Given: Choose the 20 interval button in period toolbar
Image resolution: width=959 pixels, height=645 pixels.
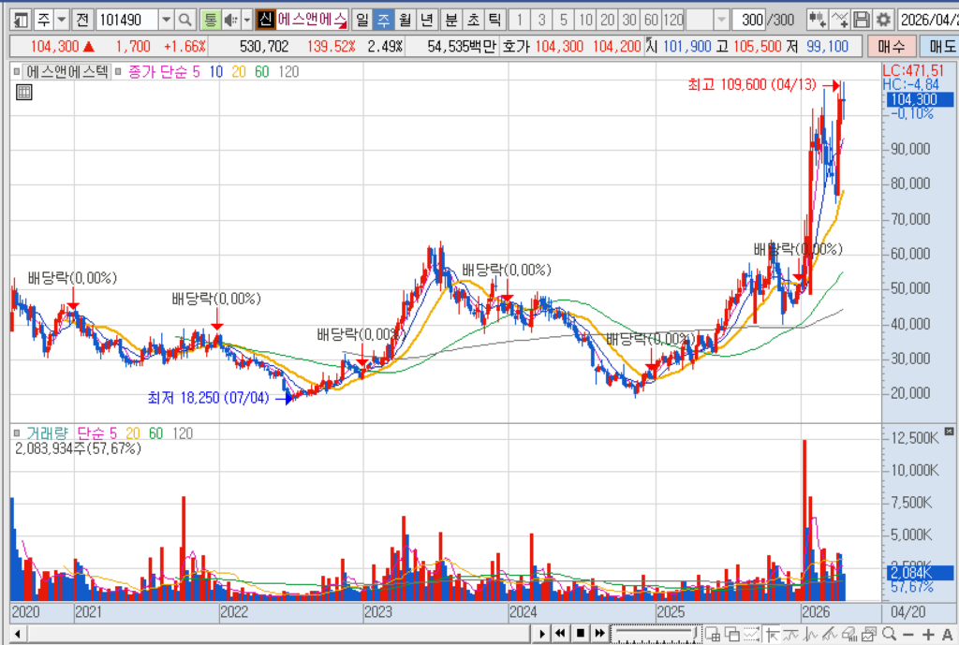Looking at the screenshot, I should [x=608, y=21].
